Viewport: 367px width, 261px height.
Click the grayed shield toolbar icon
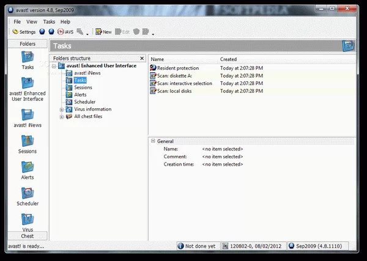pyautogui.click(x=136, y=32)
